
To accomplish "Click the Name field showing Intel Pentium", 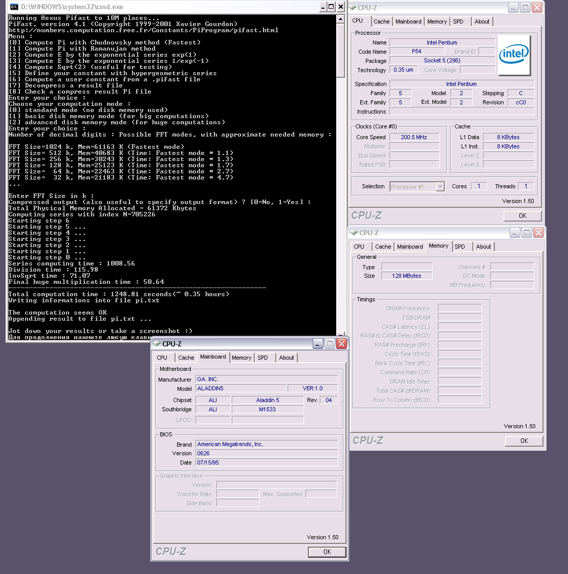I will (x=442, y=42).
